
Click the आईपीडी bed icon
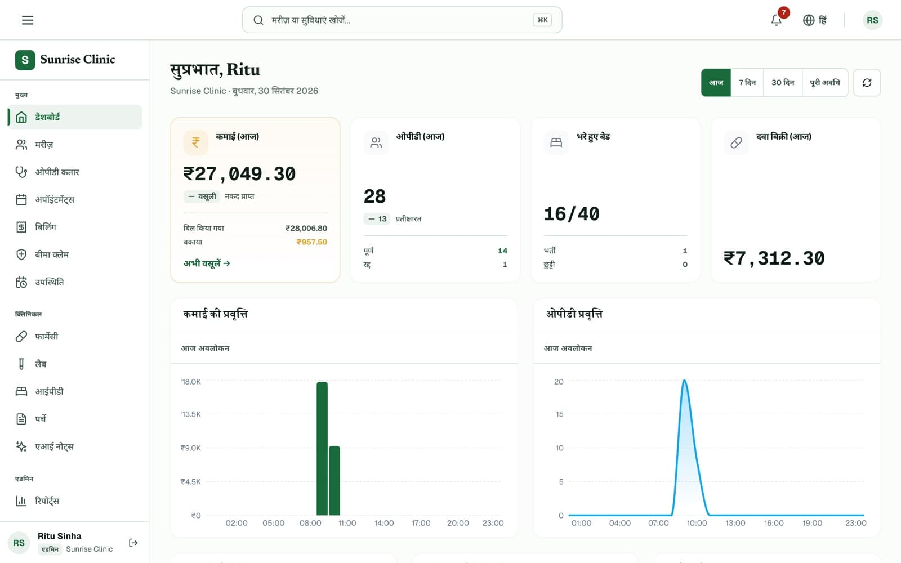(x=21, y=391)
